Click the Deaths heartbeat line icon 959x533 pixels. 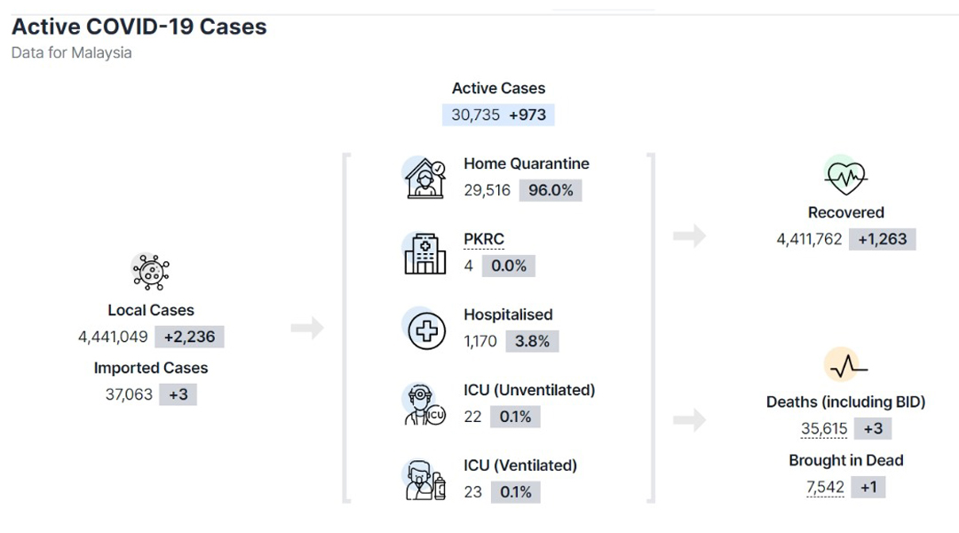pyautogui.click(x=846, y=365)
